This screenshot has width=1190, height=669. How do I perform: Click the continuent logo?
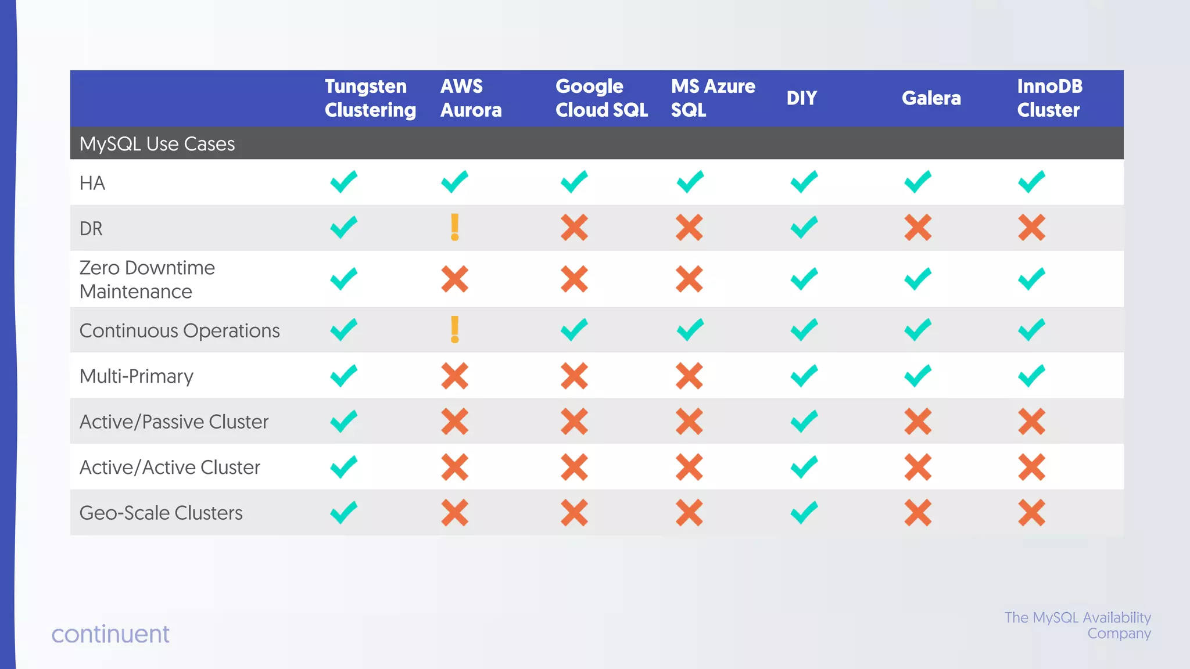pyautogui.click(x=110, y=634)
